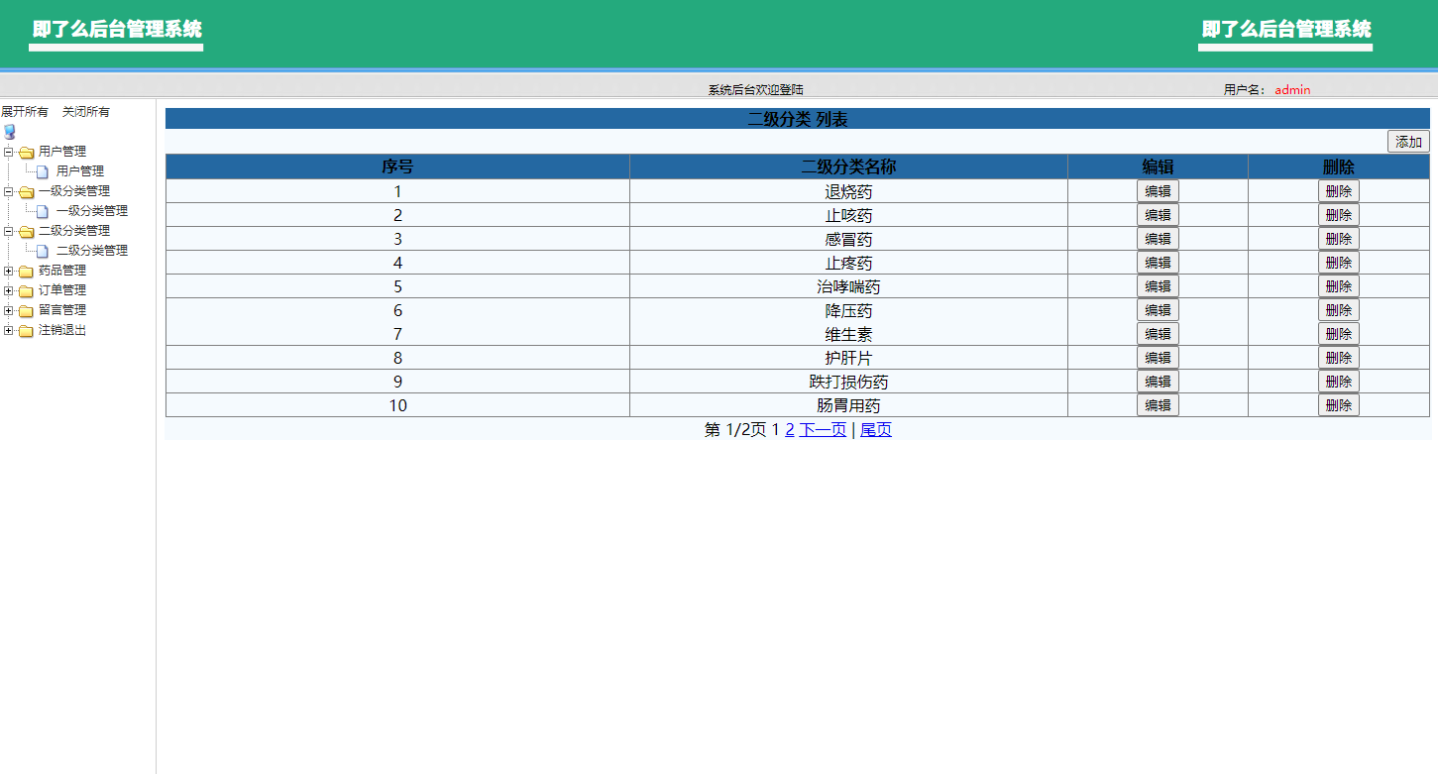
Task: Click the admin username link in the header
Action: tap(1292, 89)
